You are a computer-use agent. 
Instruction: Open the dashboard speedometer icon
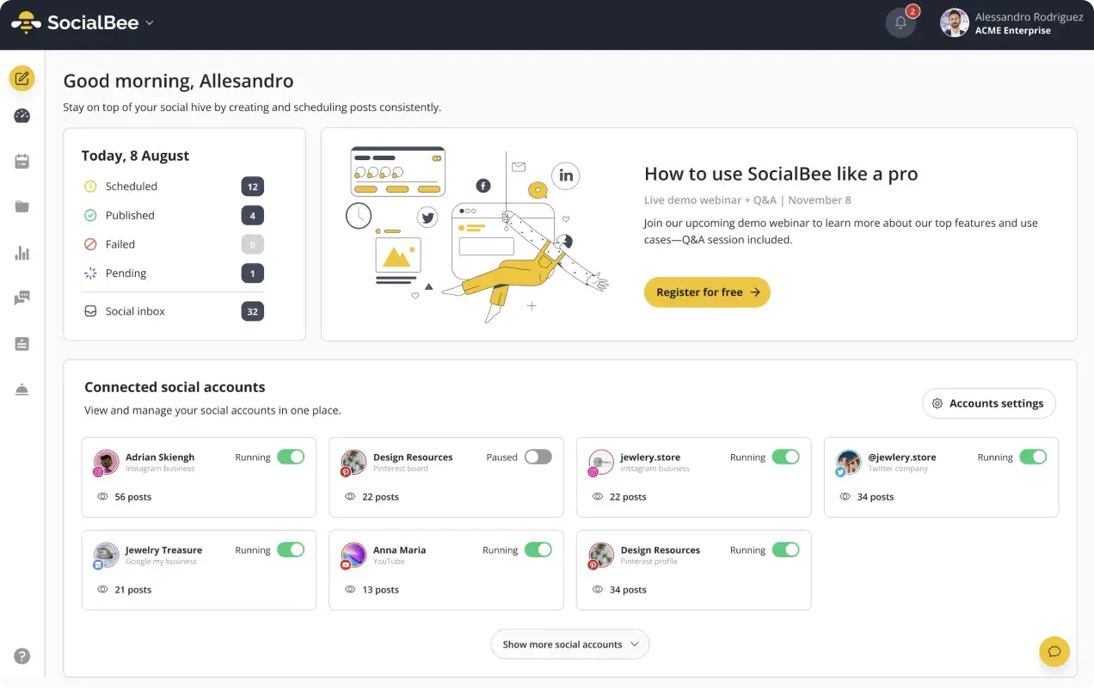(22, 114)
